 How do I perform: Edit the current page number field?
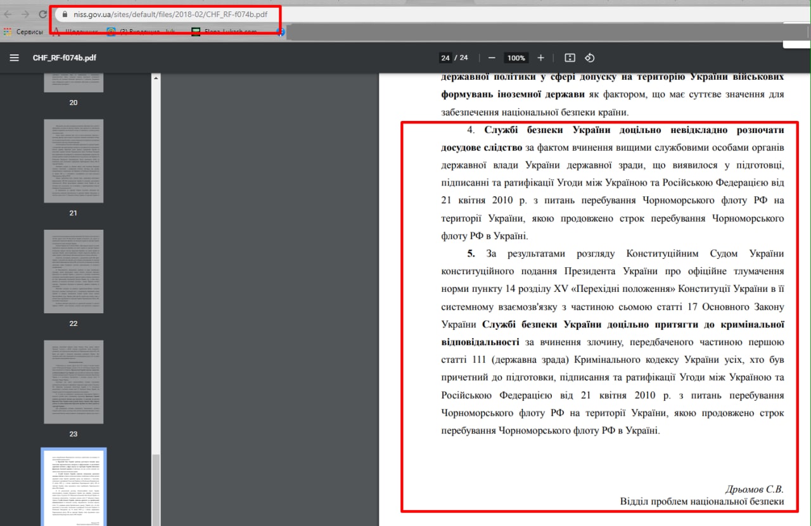445,58
